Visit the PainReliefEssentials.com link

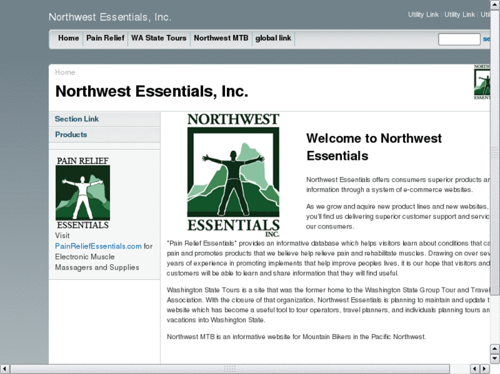click(98, 246)
